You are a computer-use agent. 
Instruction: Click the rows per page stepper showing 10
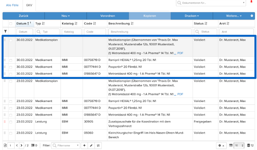(x=239, y=145)
